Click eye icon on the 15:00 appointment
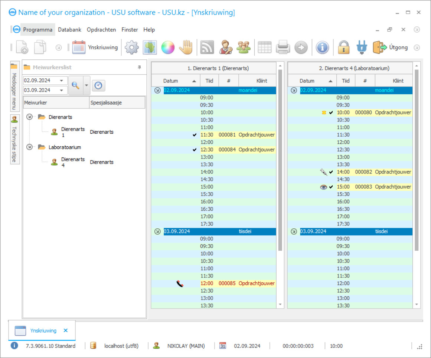The width and height of the screenshot is (431, 358). 323,187
